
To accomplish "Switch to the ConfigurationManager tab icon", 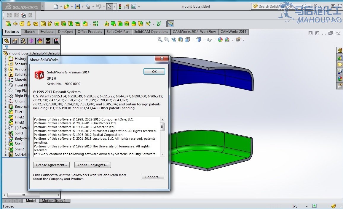I will tap(23, 41).
